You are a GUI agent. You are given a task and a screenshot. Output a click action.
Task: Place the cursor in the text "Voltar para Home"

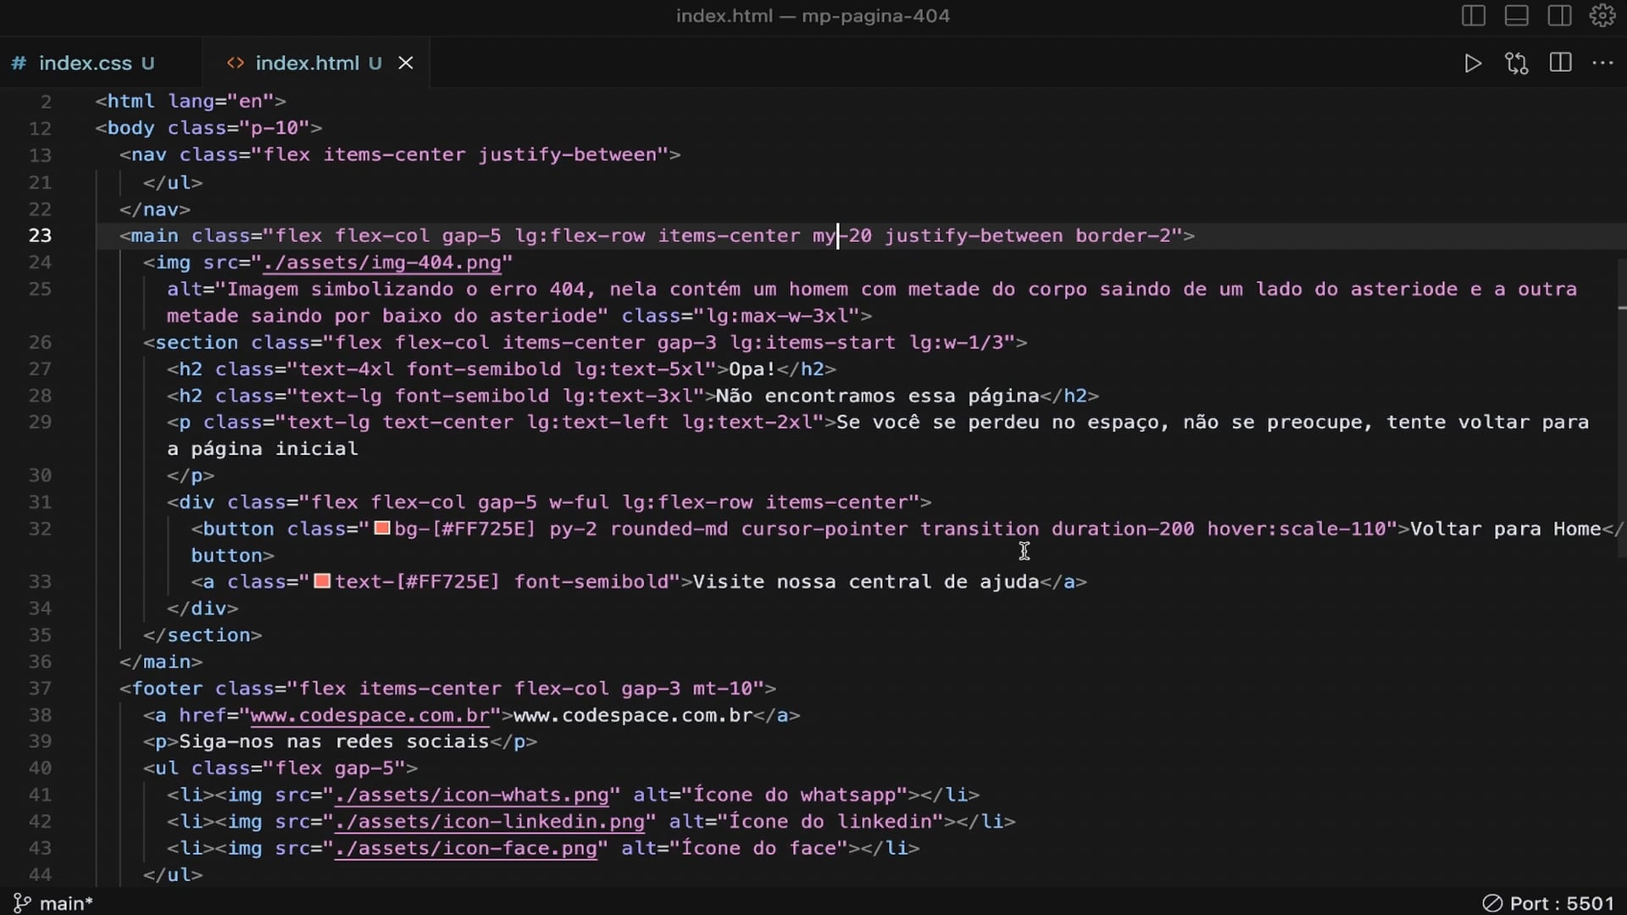[1506, 529]
